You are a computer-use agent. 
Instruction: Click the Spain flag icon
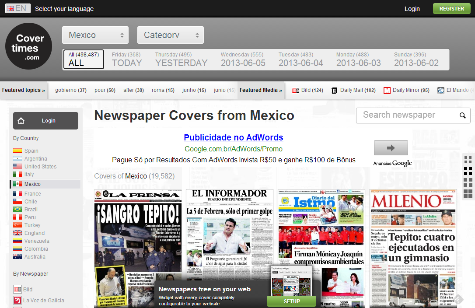(17, 150)
